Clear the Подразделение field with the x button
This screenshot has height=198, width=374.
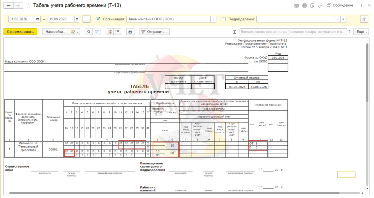click(343, 19)
